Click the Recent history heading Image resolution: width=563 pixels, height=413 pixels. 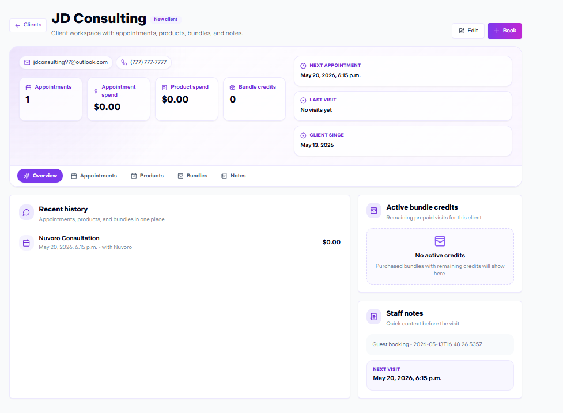(x=63, y=209)
